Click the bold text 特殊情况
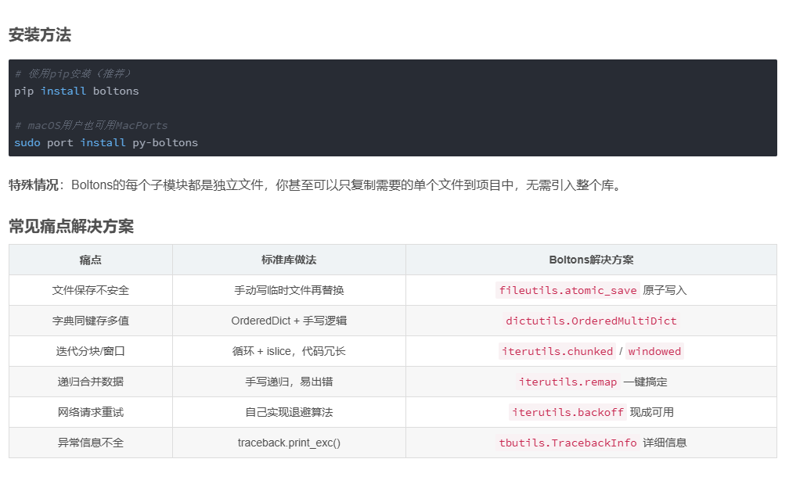Viewport: 789px width, 484px height. point(33,185)
